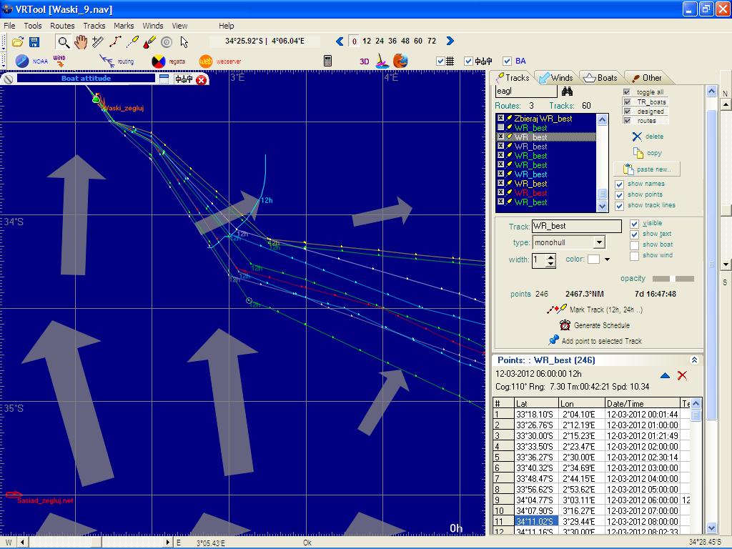This screenshot has width=732, height=549.
Task: Click the paste new button
Action: coord(646,169)
